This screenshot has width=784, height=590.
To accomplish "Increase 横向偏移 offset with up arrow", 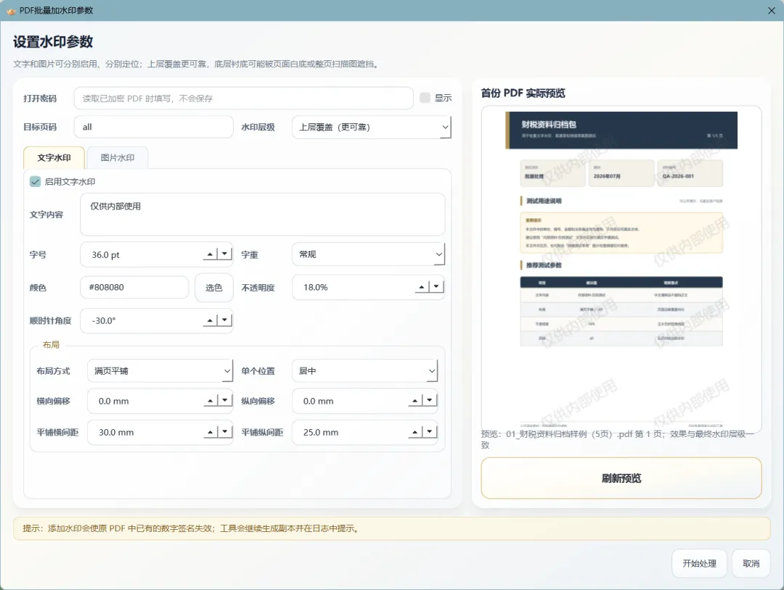I will click(x=210, y=400).
